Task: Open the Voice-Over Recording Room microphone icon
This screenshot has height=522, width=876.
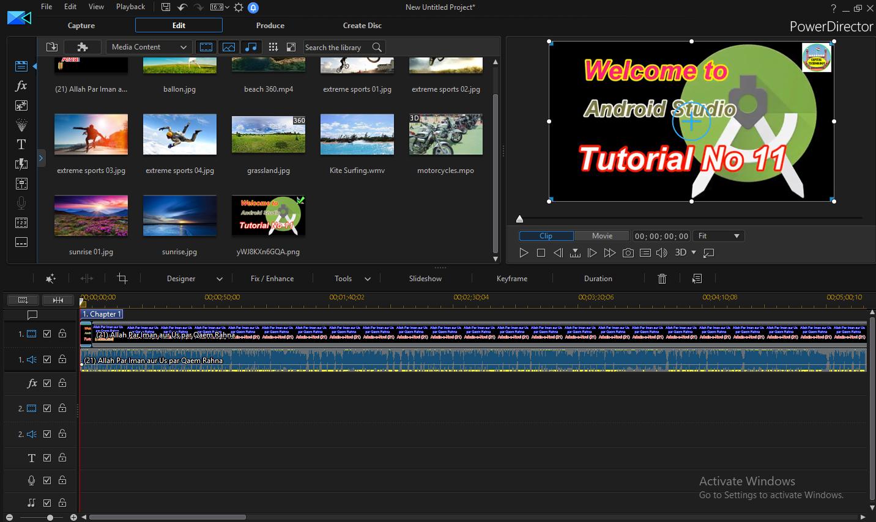Action: (21, 203)
